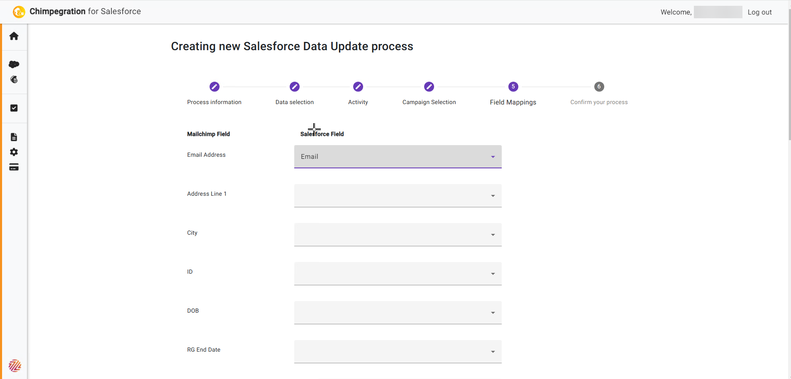Go to Data selection step label
The height and width of the screenshot is (379, 791).
(295, 102)
